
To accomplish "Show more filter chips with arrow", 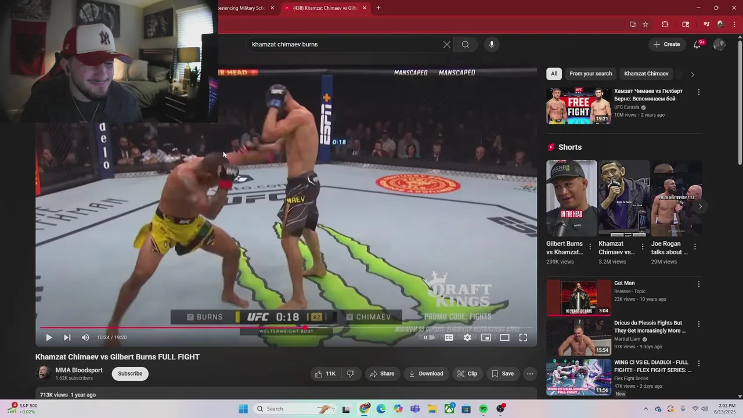I will 692,74.
